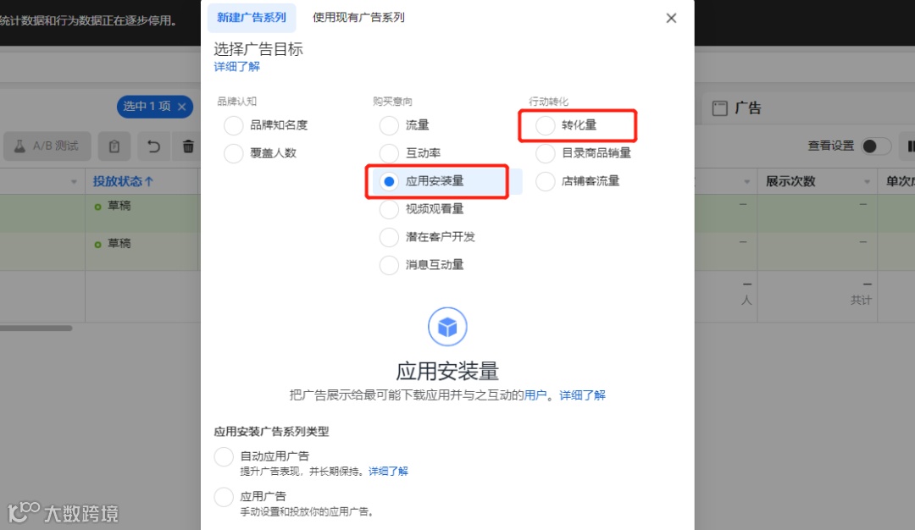Click the 广告 panel window icon
Image resolution: width=915 pixels, height=530 pixels.
[x=719, y=108]
